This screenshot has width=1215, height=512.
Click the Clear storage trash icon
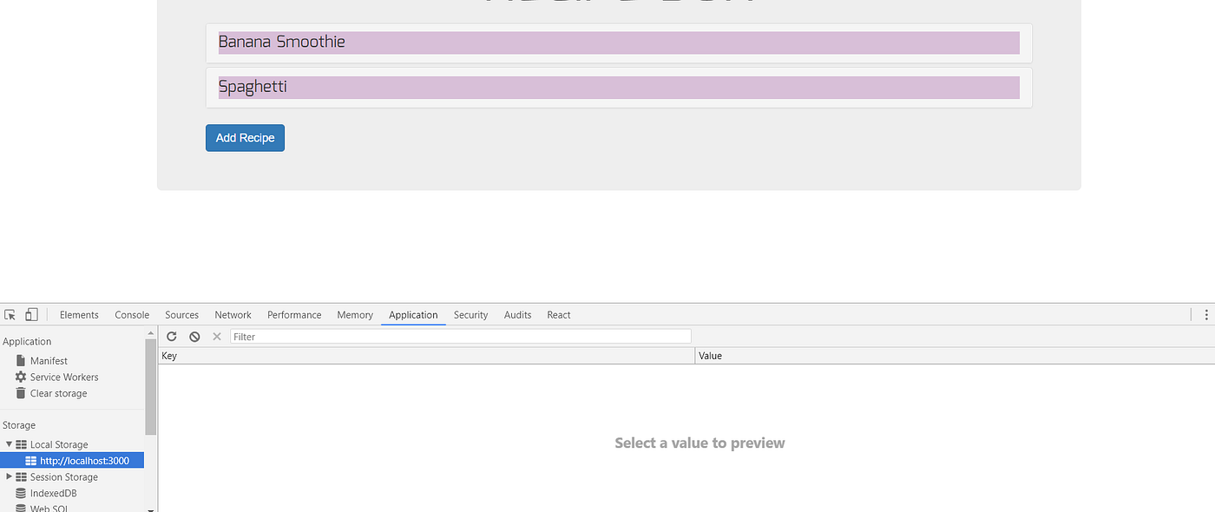[20, 393]
